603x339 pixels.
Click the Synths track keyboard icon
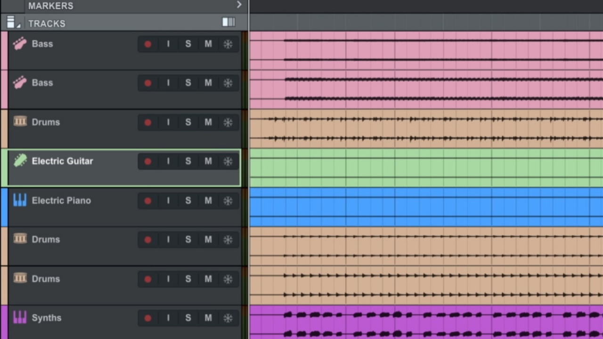pyautogui.click(x=20, y=318)
